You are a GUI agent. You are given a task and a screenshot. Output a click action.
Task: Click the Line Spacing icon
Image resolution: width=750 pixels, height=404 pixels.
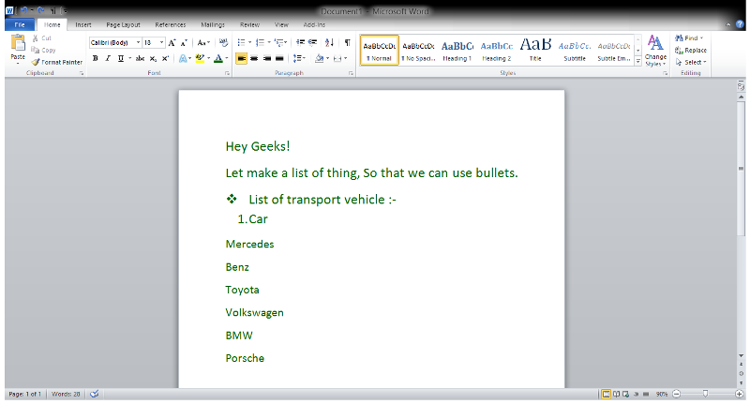coord(297,58)
